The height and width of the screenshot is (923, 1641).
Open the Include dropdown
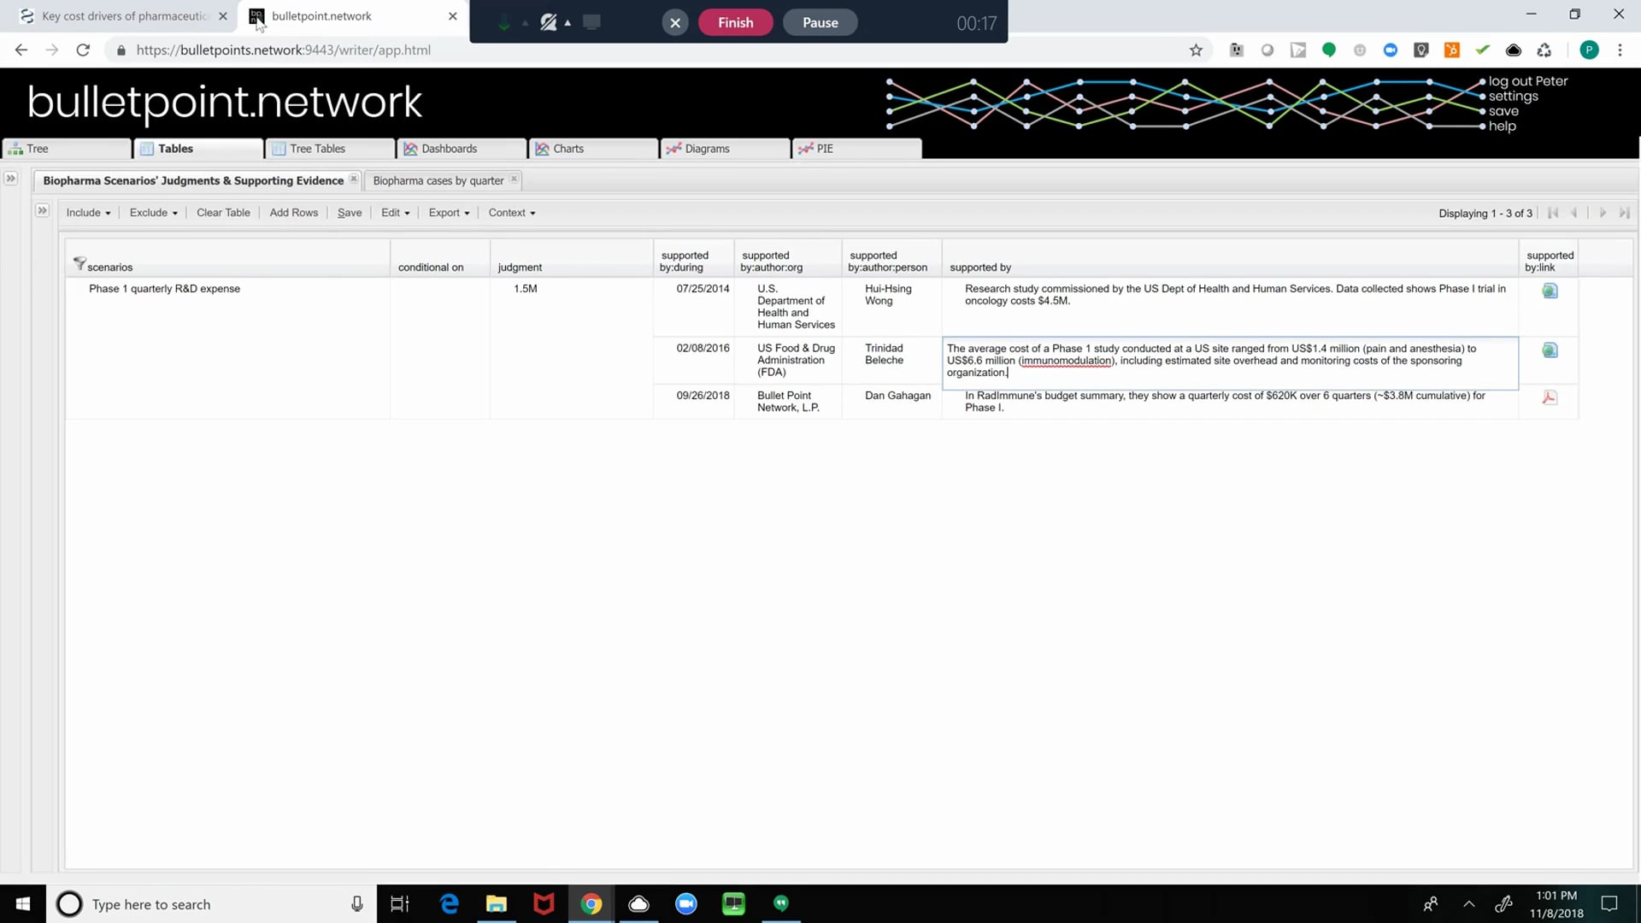(x=87, y=212)
